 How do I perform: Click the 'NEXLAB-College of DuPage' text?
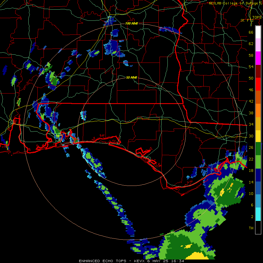(x=233, y=3)
